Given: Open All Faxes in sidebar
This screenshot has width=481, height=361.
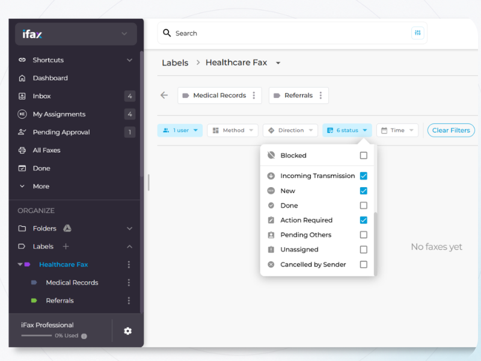Looking at the screenshot, I should 46,150.
